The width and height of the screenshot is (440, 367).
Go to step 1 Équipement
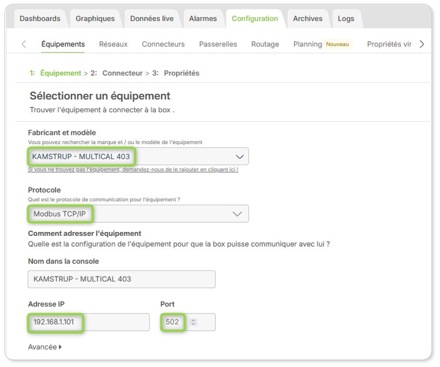[x=55, y=73]
